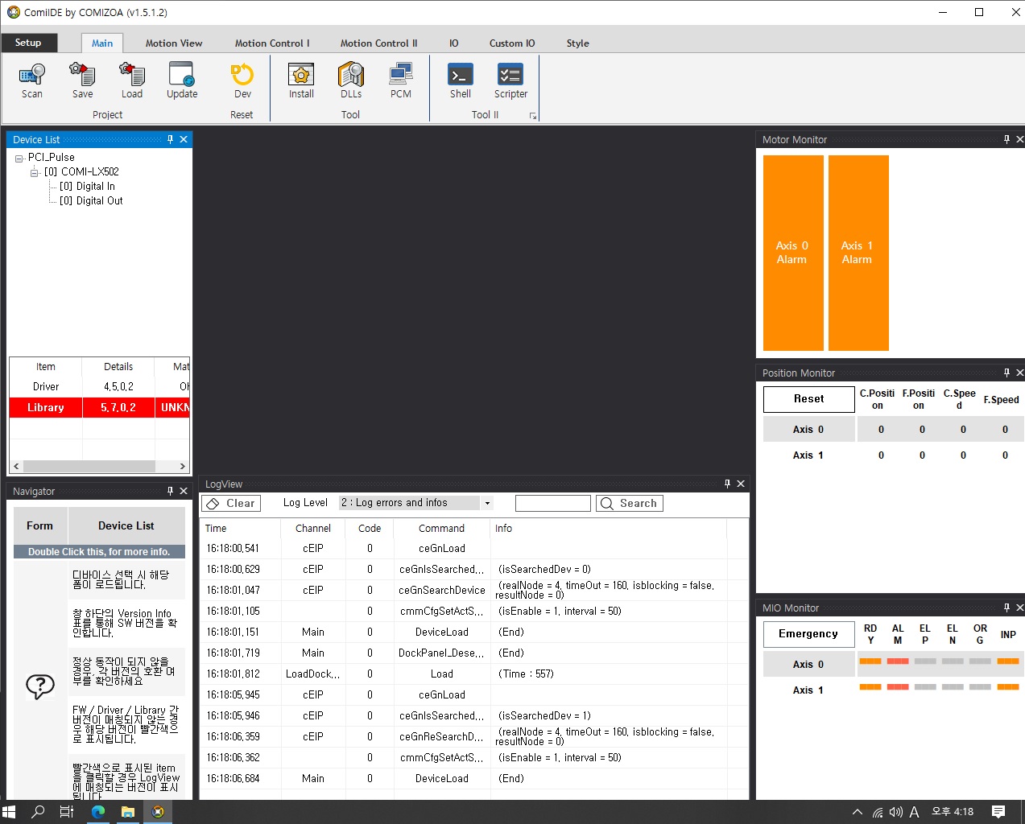Toggle auto-hide pin on LogView panel
The image size is (1025, 824).
click(727, 484)
